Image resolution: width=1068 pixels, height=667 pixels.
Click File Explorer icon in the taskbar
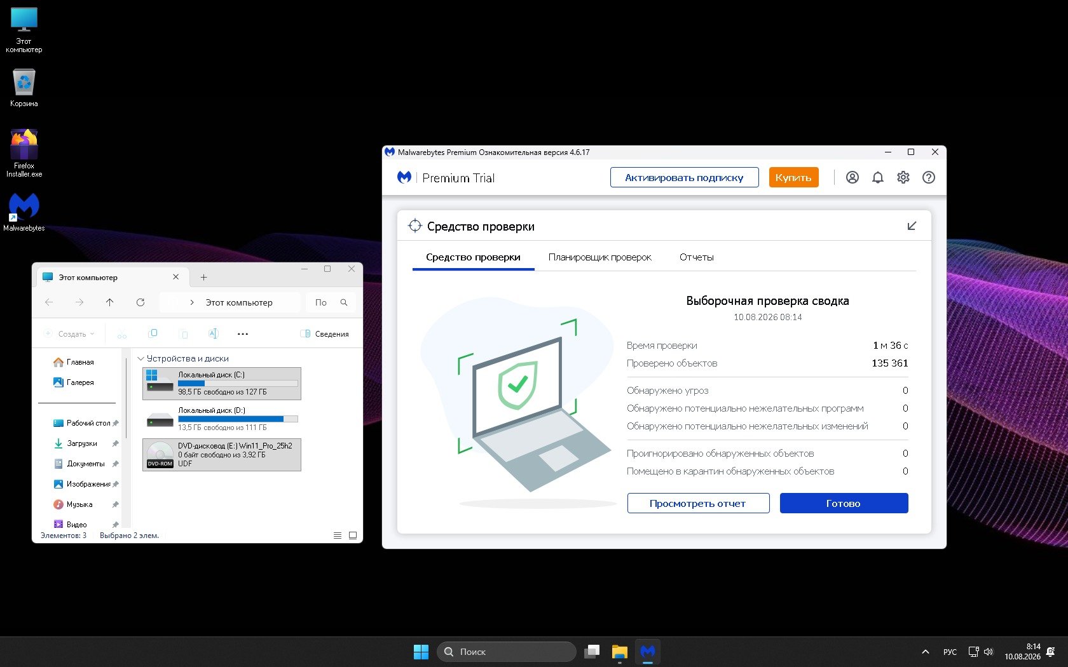point(620,652)
